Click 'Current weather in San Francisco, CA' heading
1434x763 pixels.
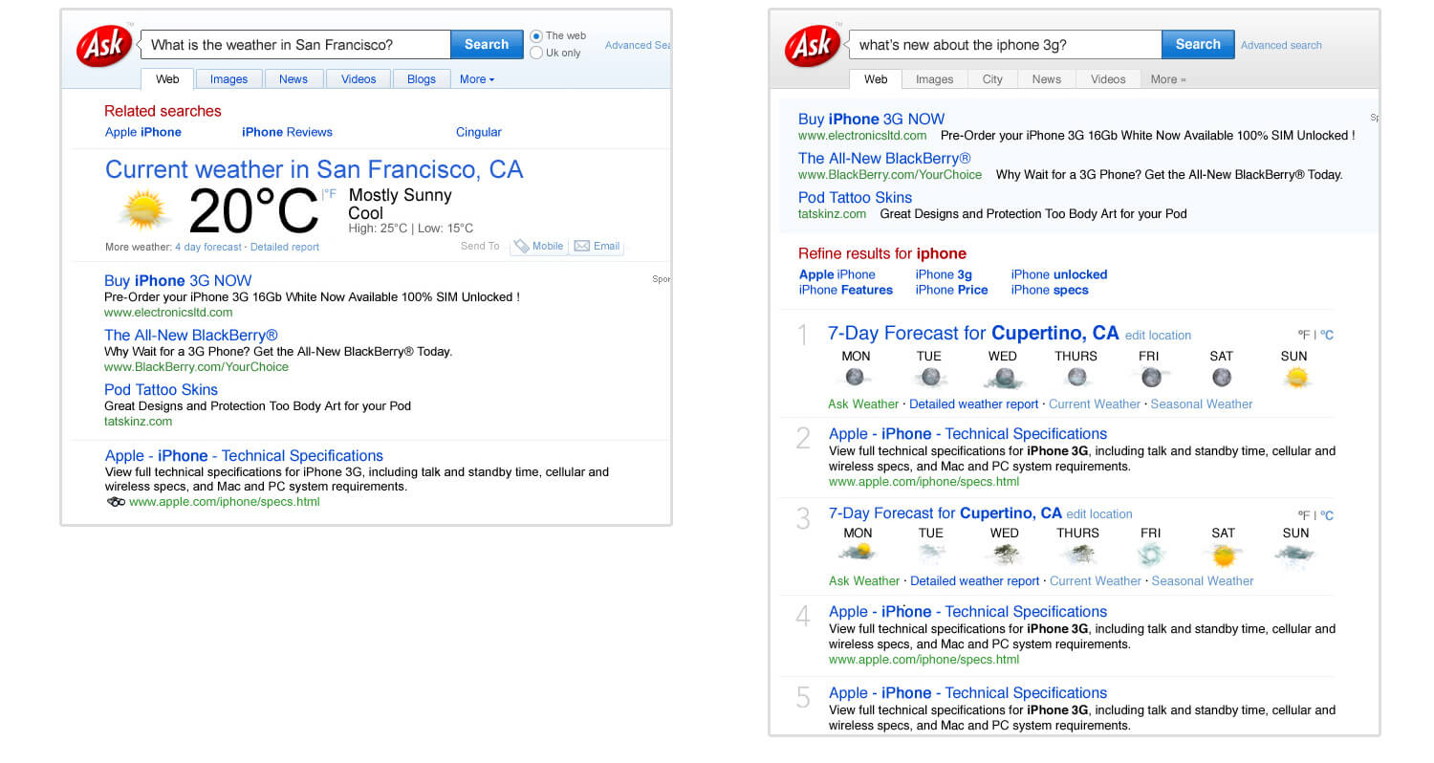pyautogui.click(x=315, y=169)
